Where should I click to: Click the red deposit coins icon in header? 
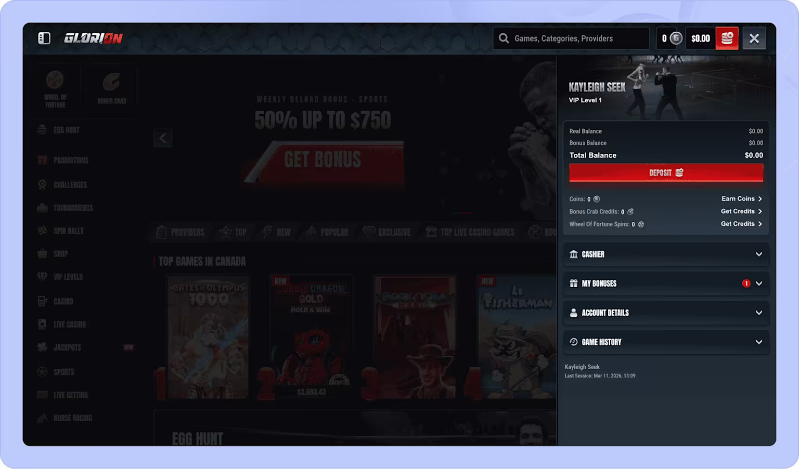pos(727,38)
